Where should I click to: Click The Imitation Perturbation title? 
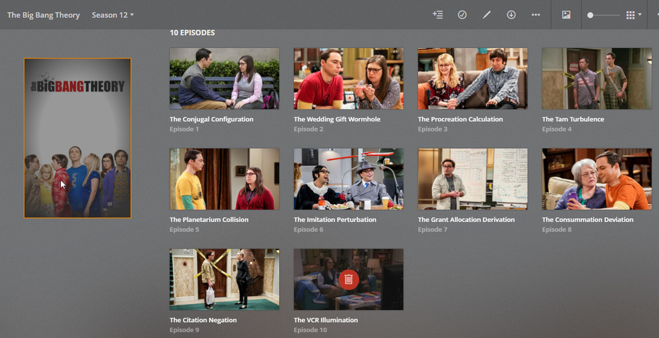click(335, 219)
